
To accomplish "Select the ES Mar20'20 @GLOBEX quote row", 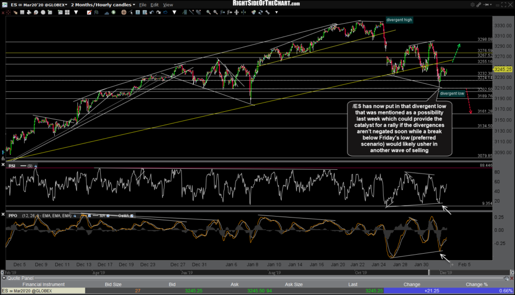I will tap(257, 291).
